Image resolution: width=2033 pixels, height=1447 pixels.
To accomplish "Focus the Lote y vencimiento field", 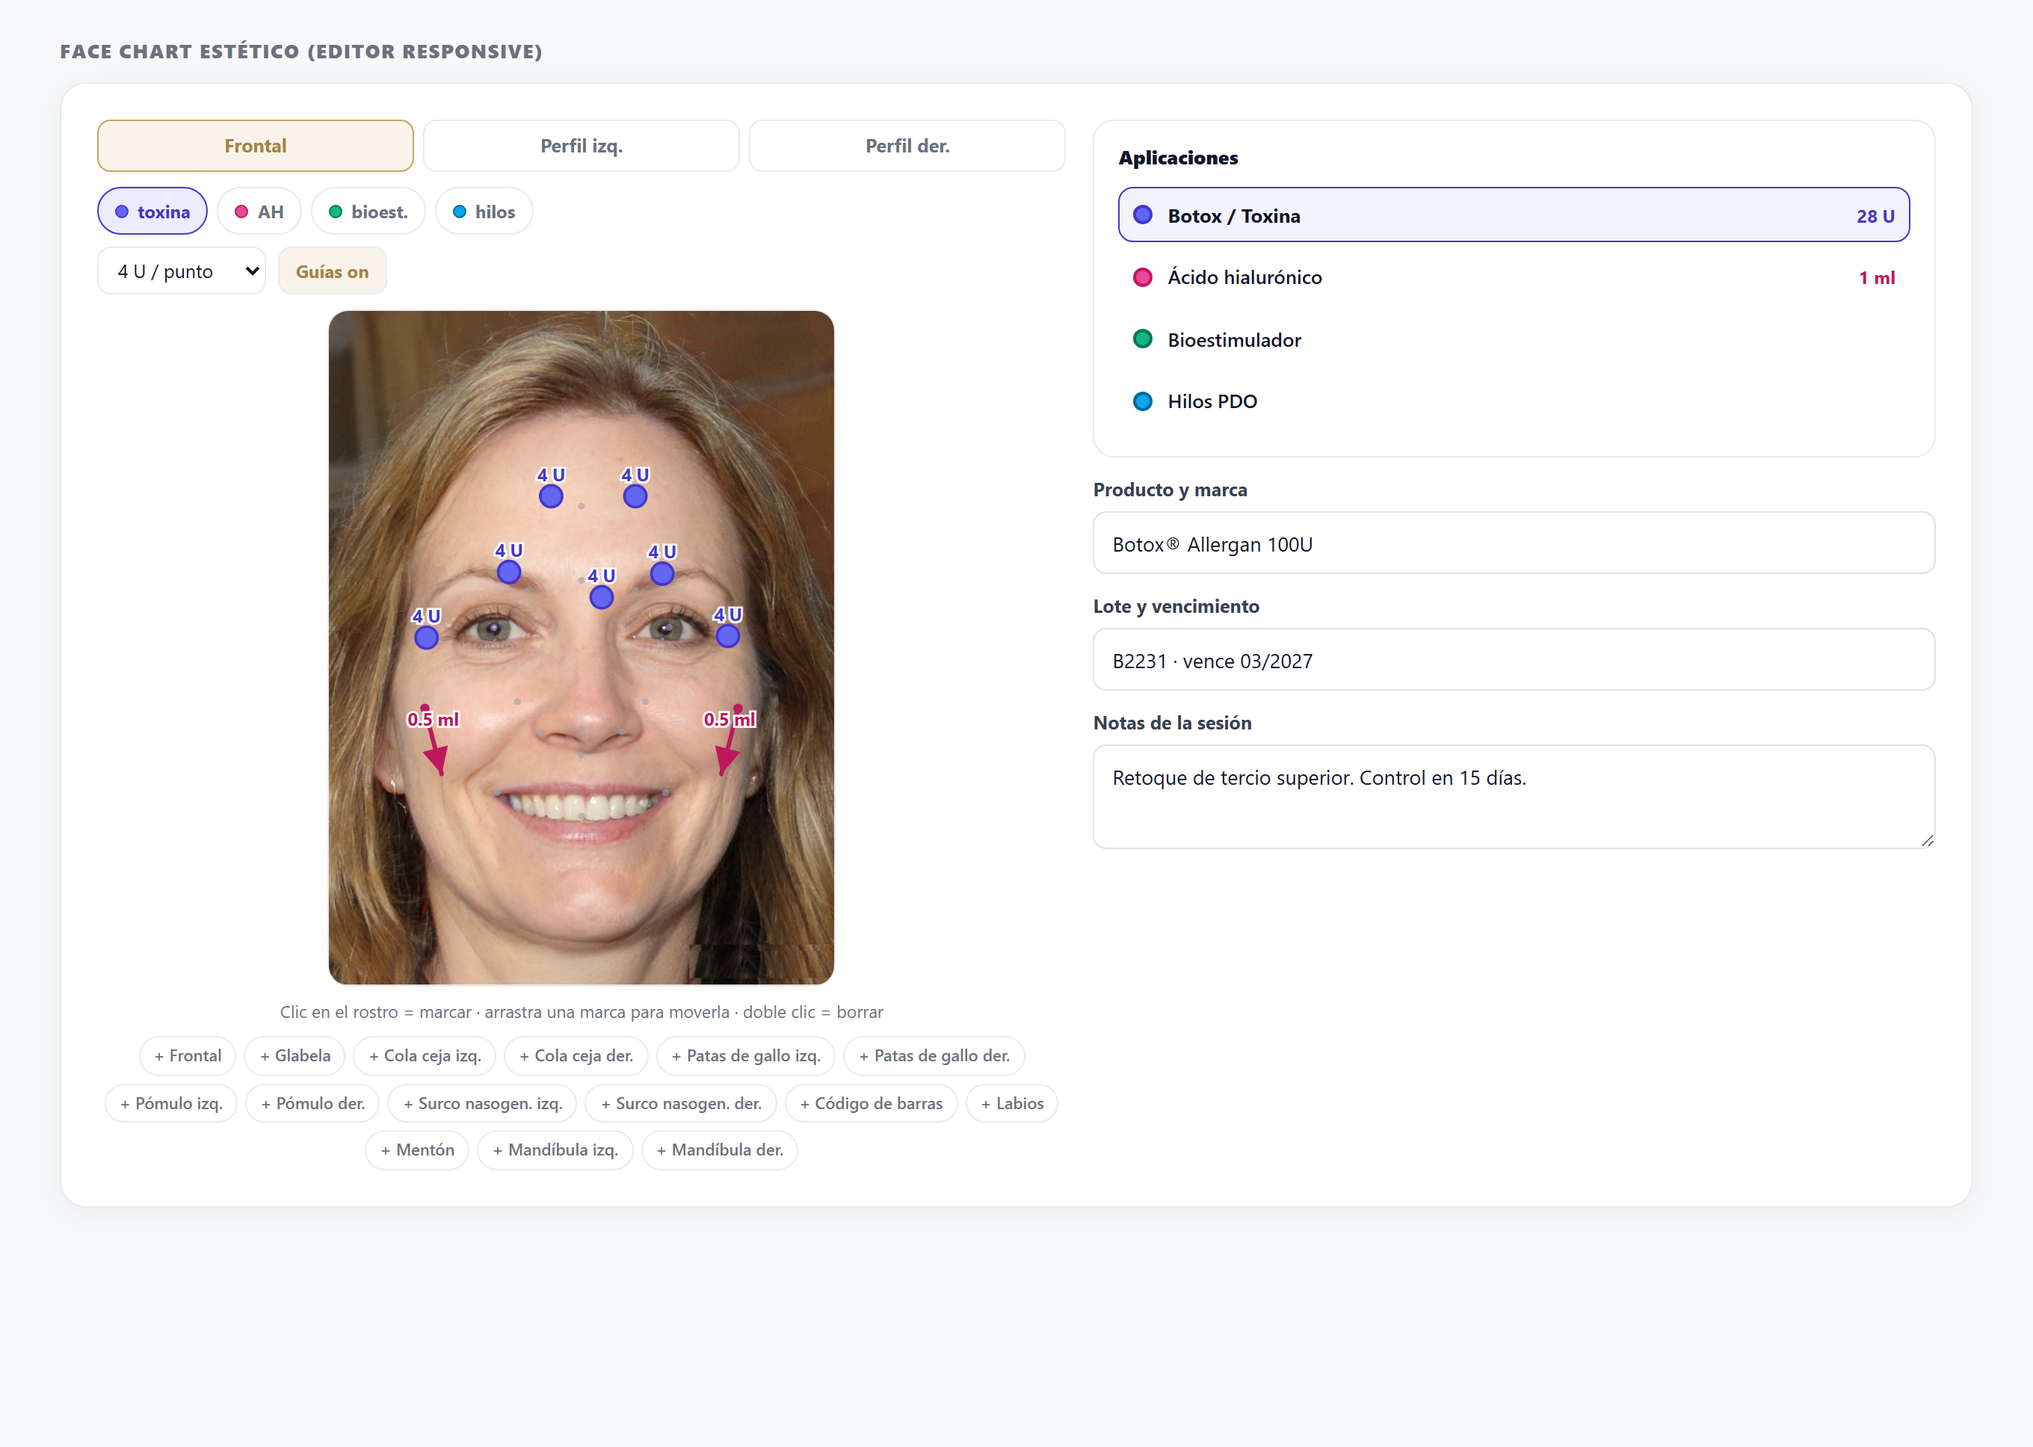I will coord(1514,659).
